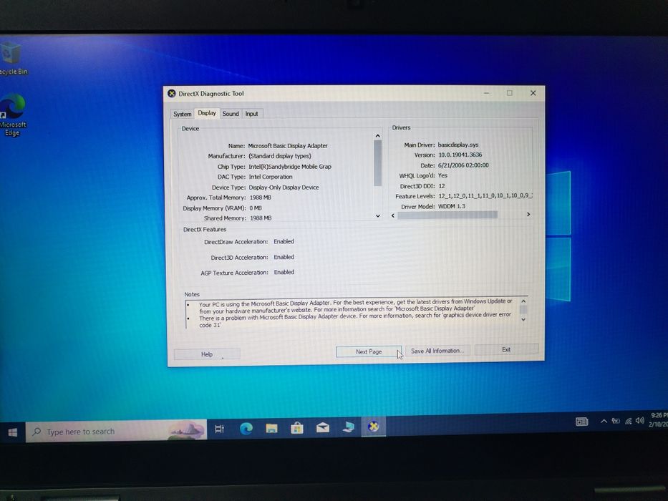Image resolution: width=668 pixels, height=501 pixels.
Task: Open File Explorer from the taskbar
Action: [x=271, y=428]
